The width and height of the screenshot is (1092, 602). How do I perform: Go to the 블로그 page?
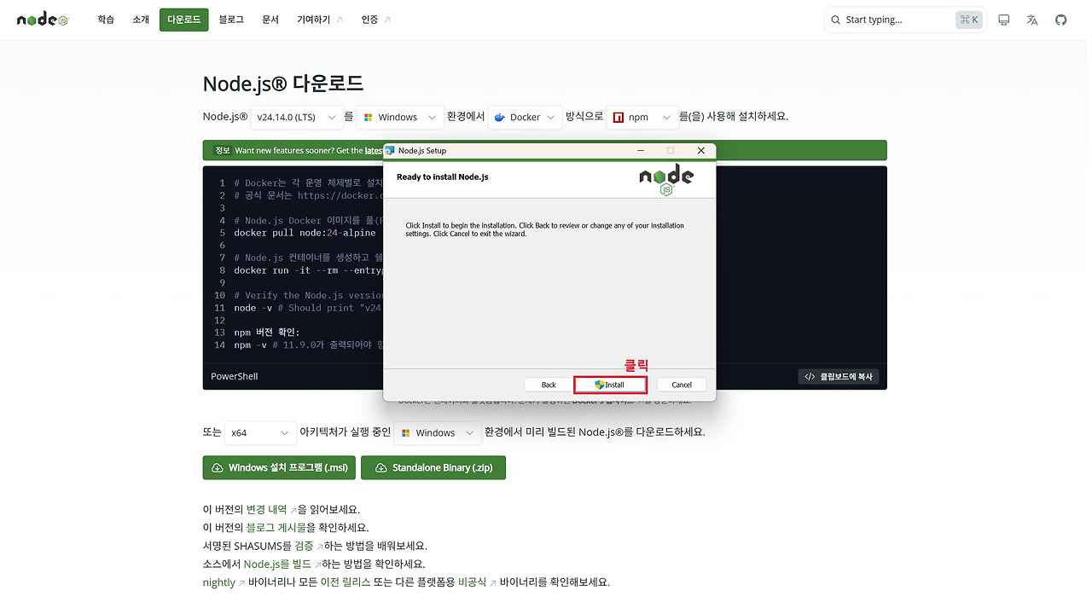(x=230, y=20)
